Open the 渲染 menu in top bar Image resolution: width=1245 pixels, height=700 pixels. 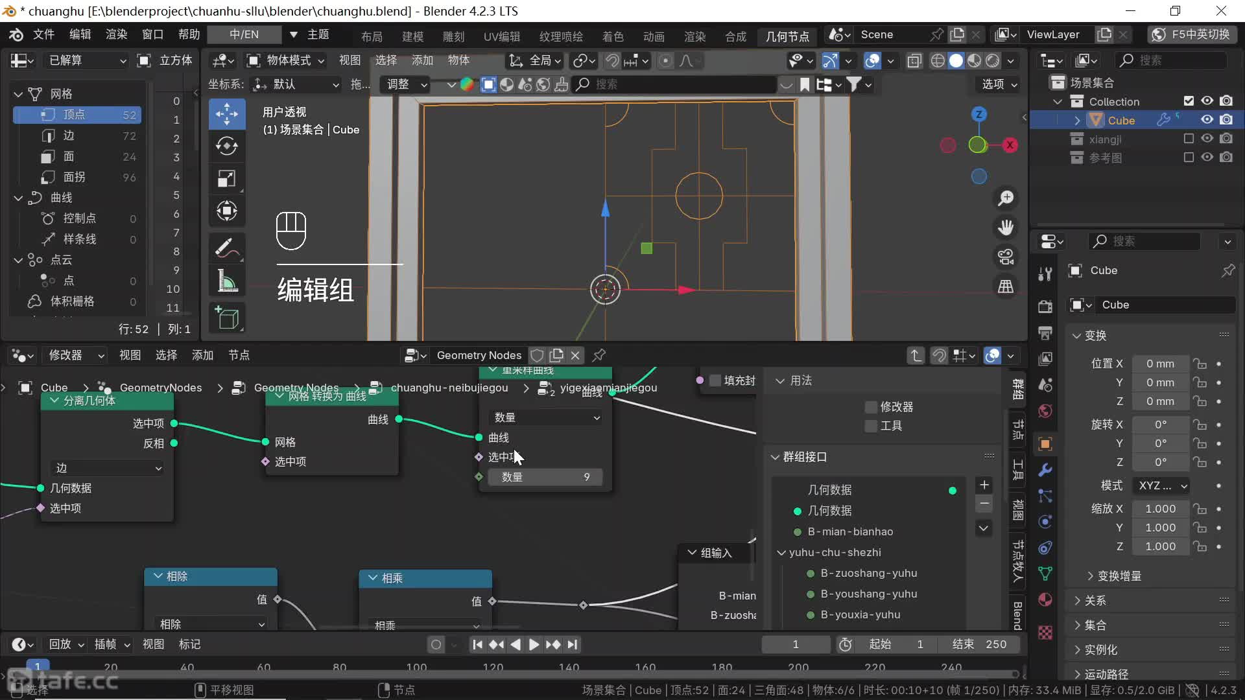116,34
